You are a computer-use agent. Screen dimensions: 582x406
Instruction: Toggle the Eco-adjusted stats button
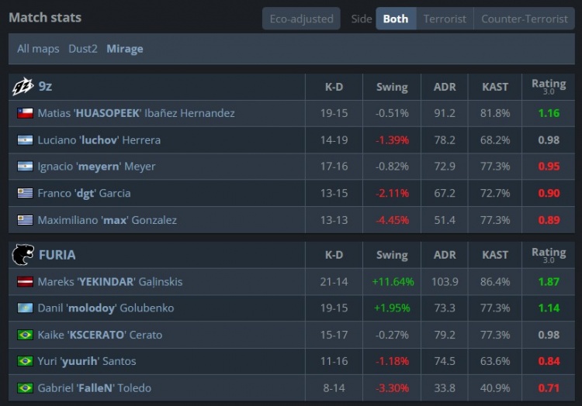[x=301, y=19]
